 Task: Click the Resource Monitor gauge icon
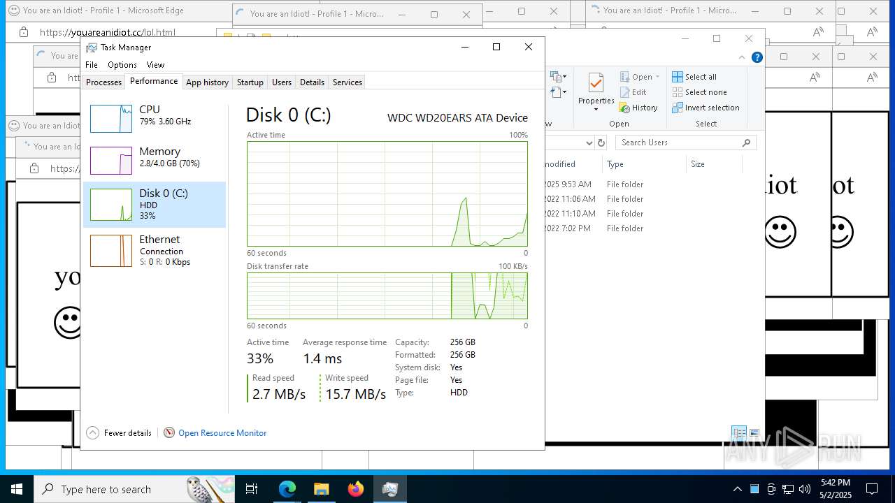169,433
